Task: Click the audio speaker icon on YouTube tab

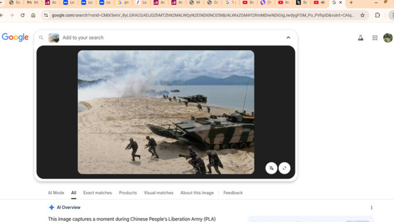Action: coord(323,2)
